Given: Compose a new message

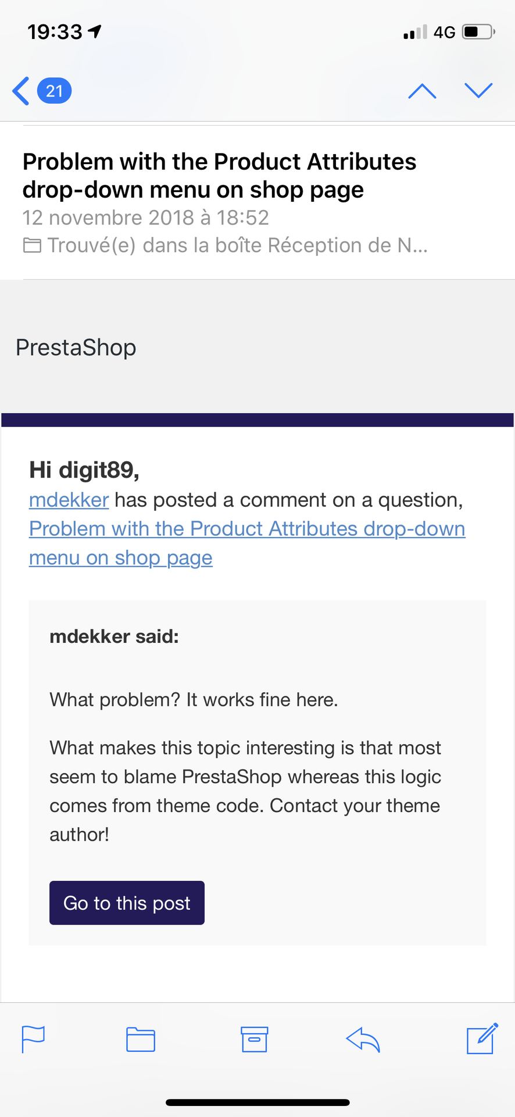Looking at the screenshot, I should [x=482, y=1038].
